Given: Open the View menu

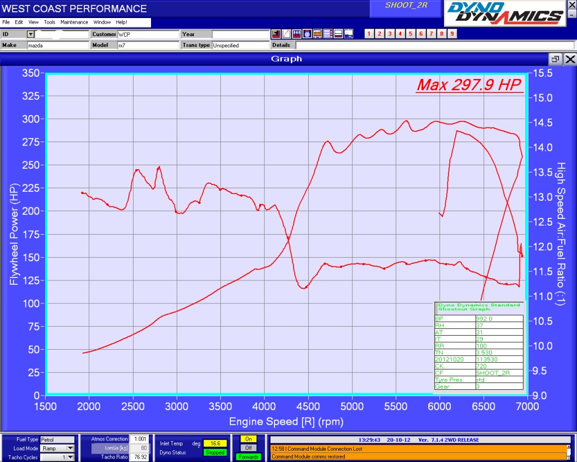Looking at the screenshot, I should click(x=33, y=22).
